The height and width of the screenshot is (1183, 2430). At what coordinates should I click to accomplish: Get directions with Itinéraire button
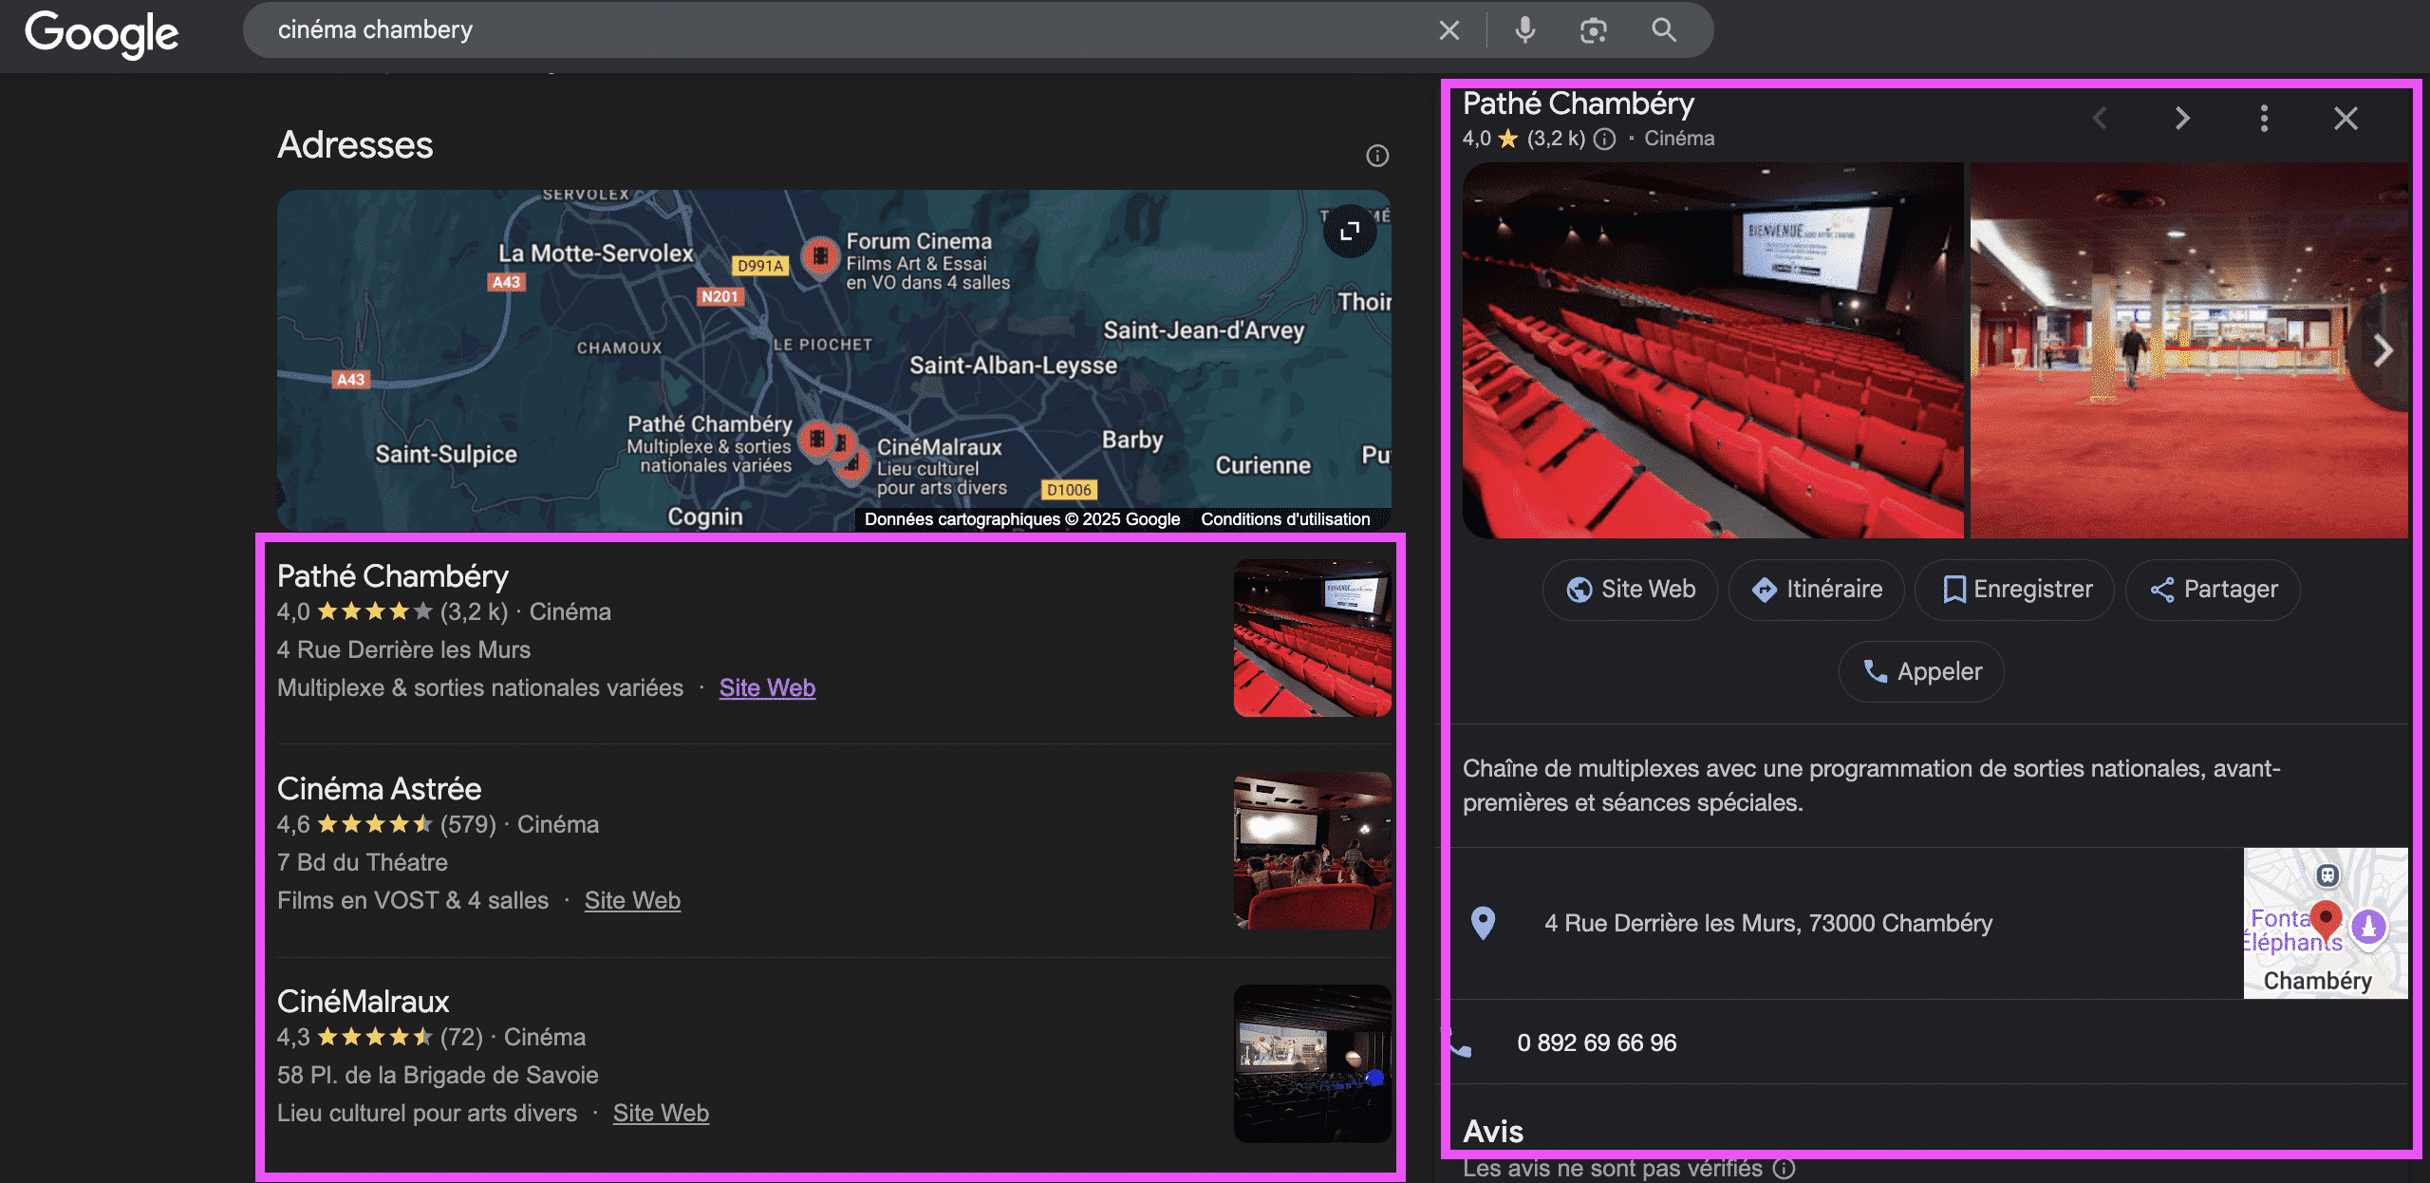[x=1816, y=590]
